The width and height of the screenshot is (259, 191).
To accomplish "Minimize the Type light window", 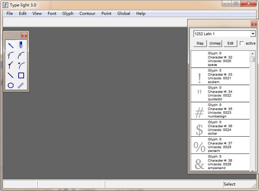I will 227,4.
